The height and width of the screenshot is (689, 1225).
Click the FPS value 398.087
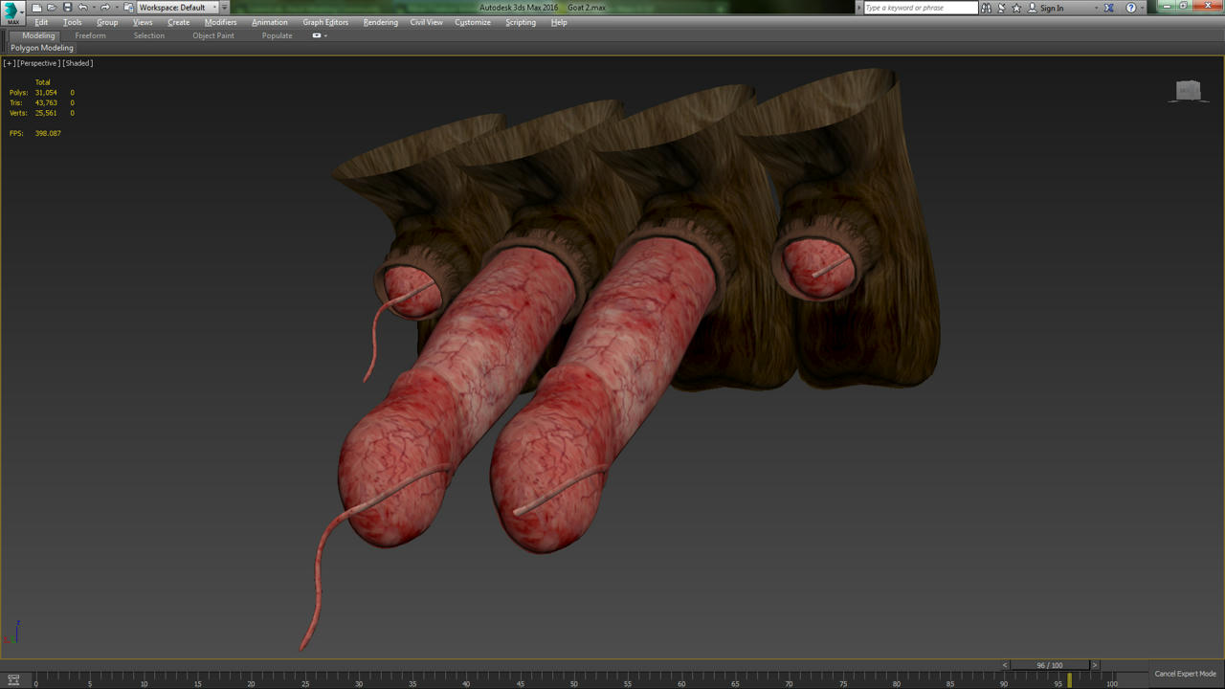[x=48, y=133]
